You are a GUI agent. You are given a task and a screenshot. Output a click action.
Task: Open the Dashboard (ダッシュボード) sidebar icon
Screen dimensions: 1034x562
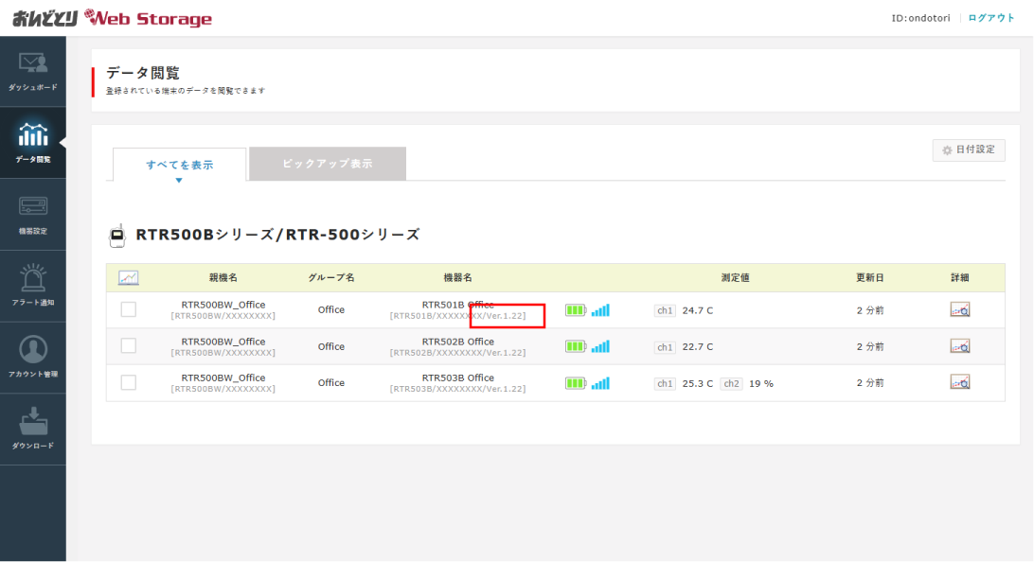pyautogui.click(x=33, y=71)
